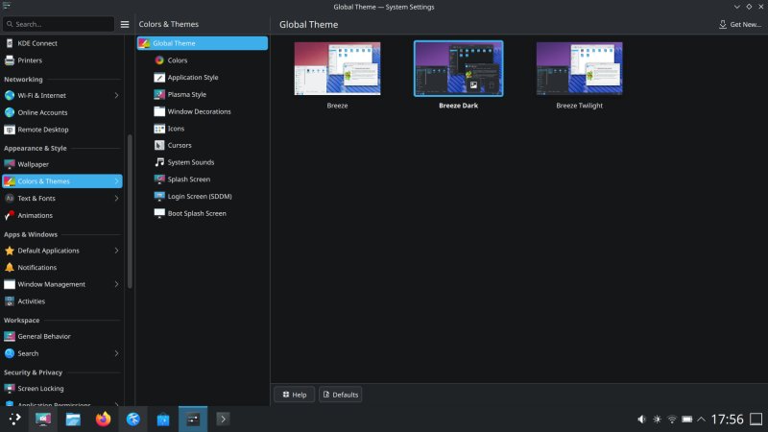Select Icons entry
Screen dimensions: 768x432
(x=203, y=129)
